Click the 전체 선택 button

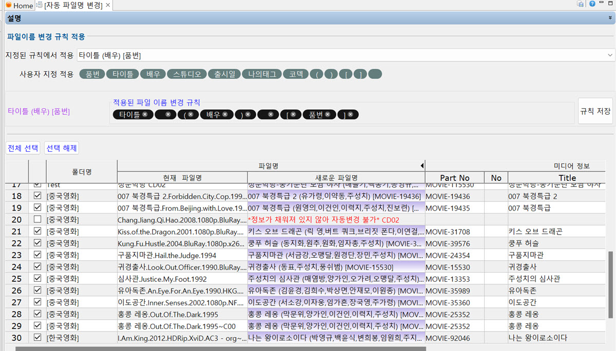23,148
